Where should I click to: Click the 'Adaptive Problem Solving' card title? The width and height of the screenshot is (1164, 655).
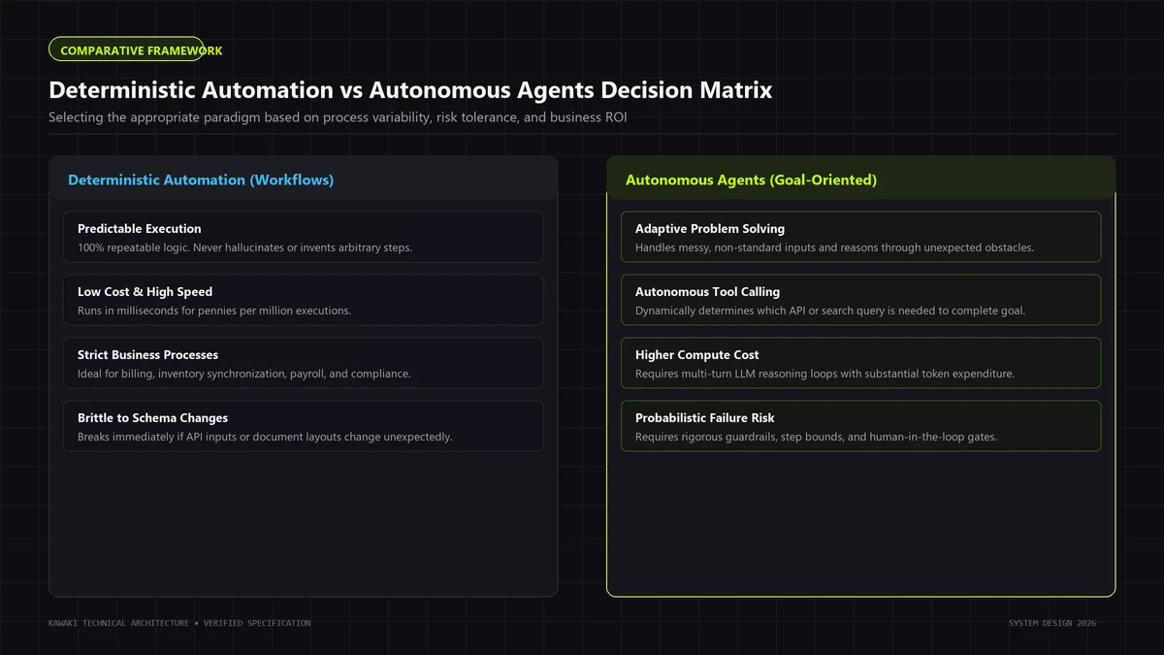(710, 229)
